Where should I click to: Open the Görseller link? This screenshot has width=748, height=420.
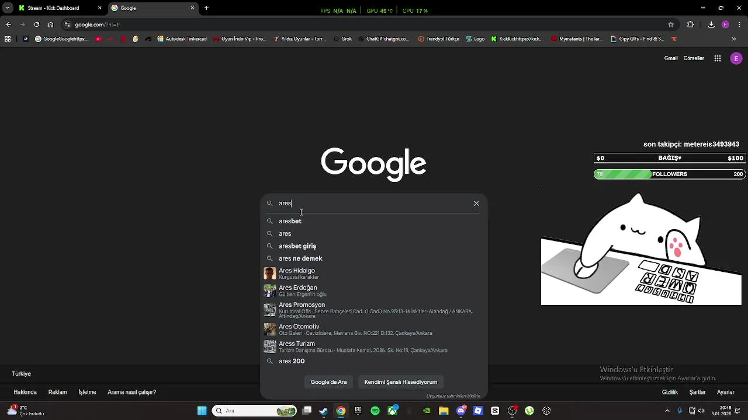[x=694, y=58]
